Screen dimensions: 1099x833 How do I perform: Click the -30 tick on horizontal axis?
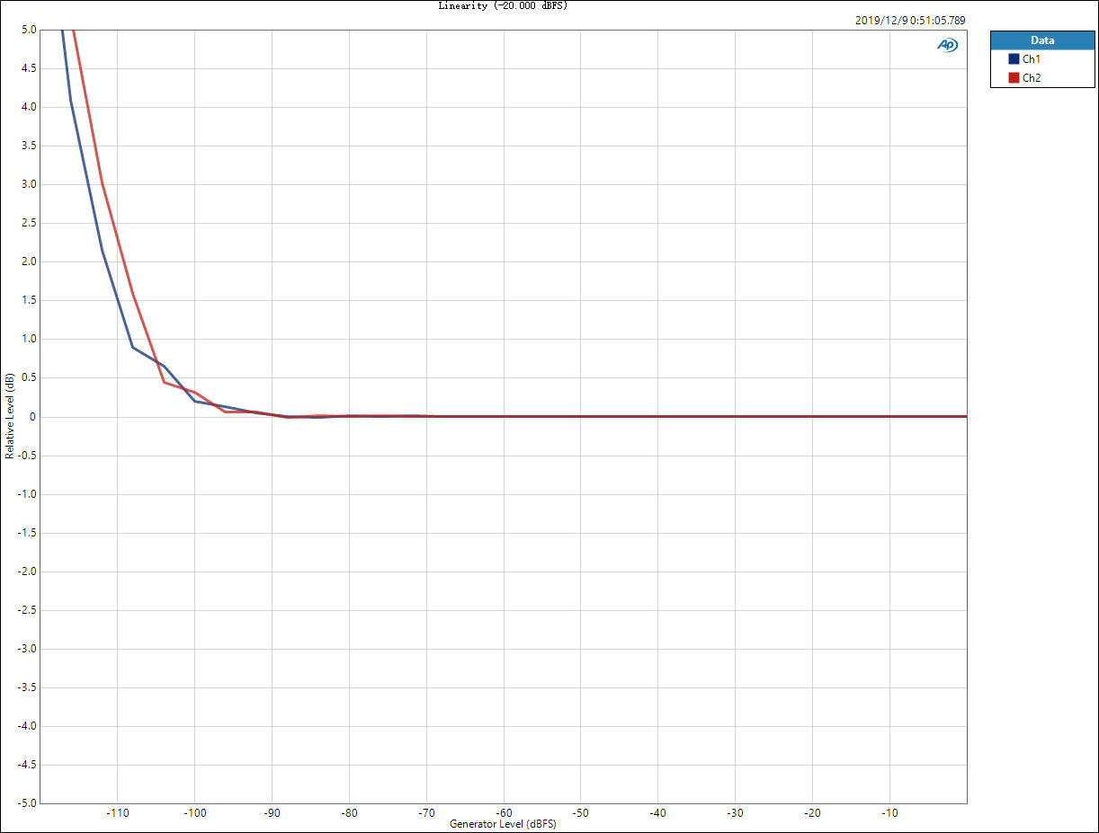pos(734,812)
